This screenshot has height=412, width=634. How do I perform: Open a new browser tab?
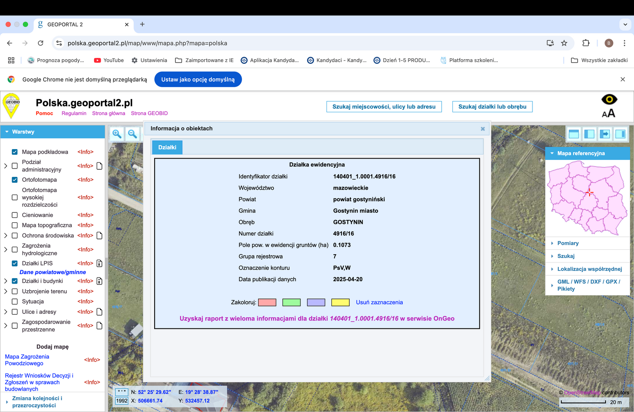142,24
